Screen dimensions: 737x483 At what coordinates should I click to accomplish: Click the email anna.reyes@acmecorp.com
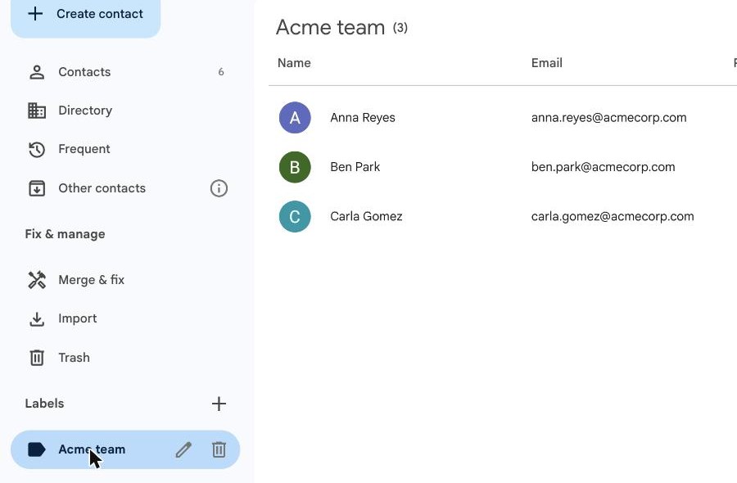tap(608, 117)
